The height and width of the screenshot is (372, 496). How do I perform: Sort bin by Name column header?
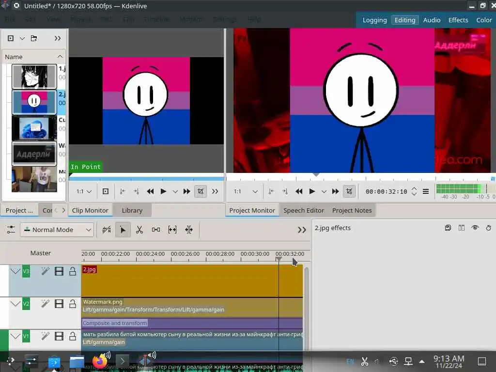pos(33,57)
